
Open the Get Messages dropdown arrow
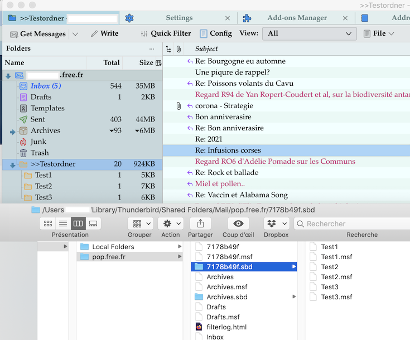(75, 34)
